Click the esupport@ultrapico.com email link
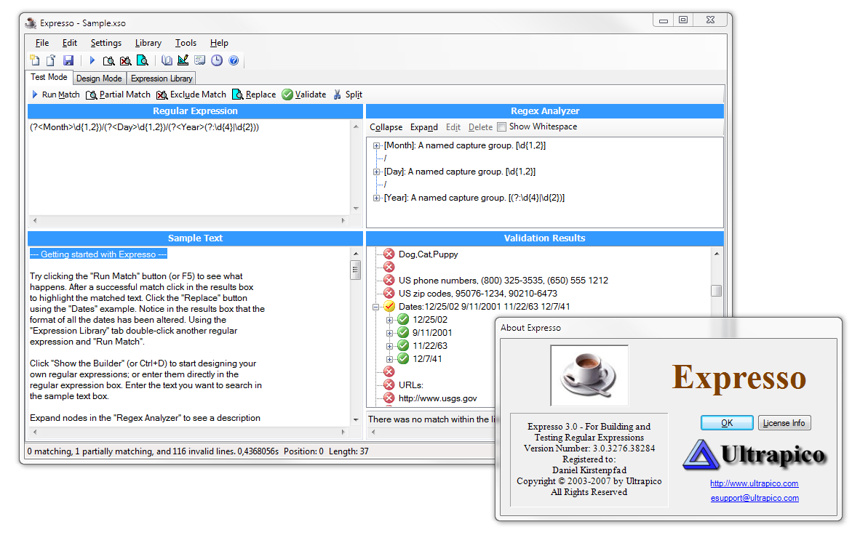Viewport: 860px width, 535px height. (755, 498)
